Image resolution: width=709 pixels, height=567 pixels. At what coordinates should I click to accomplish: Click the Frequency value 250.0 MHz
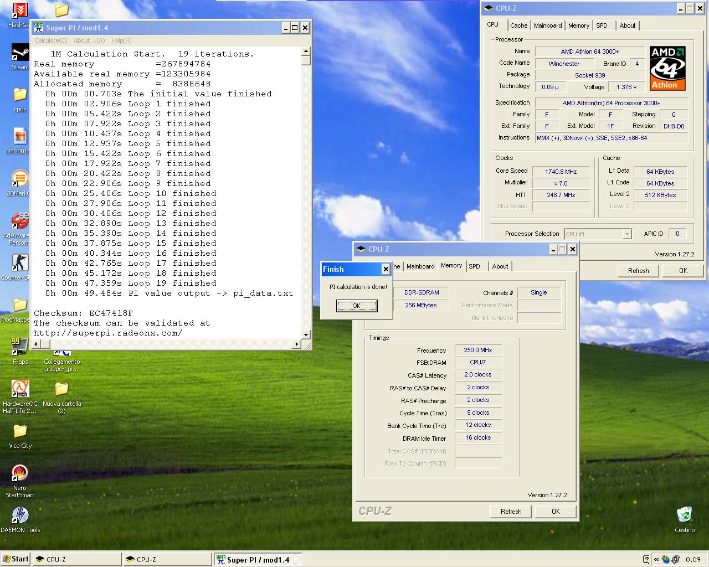[478, 350]
